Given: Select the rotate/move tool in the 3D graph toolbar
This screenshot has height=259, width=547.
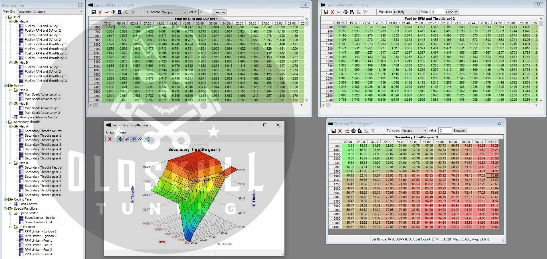Looking at the screenshot, I should pyautogui.click(x=120, y=139).
